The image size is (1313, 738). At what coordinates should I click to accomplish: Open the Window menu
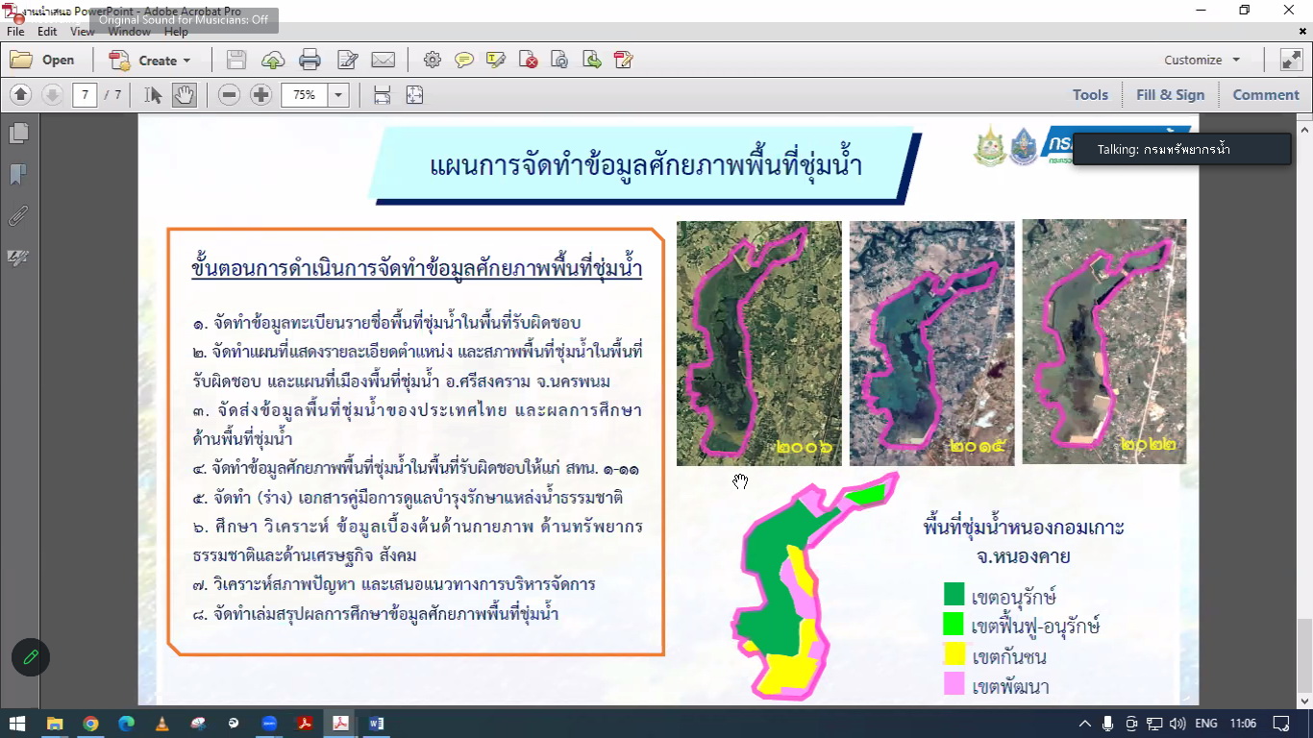129,32
